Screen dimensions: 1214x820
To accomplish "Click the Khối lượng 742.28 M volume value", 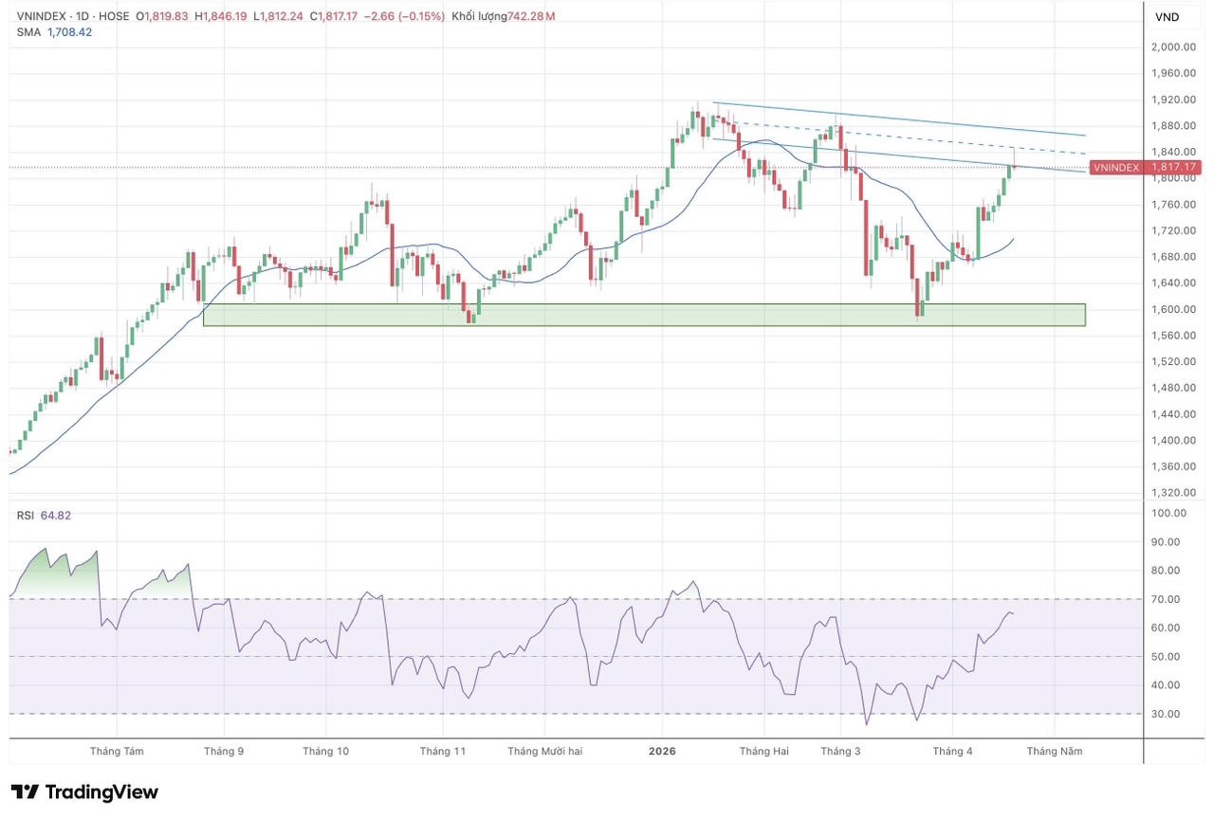I will click(504, 16).
